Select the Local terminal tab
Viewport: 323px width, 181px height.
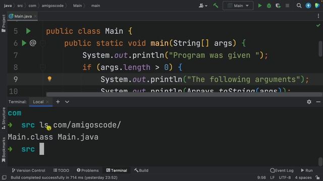coord(38,102)
